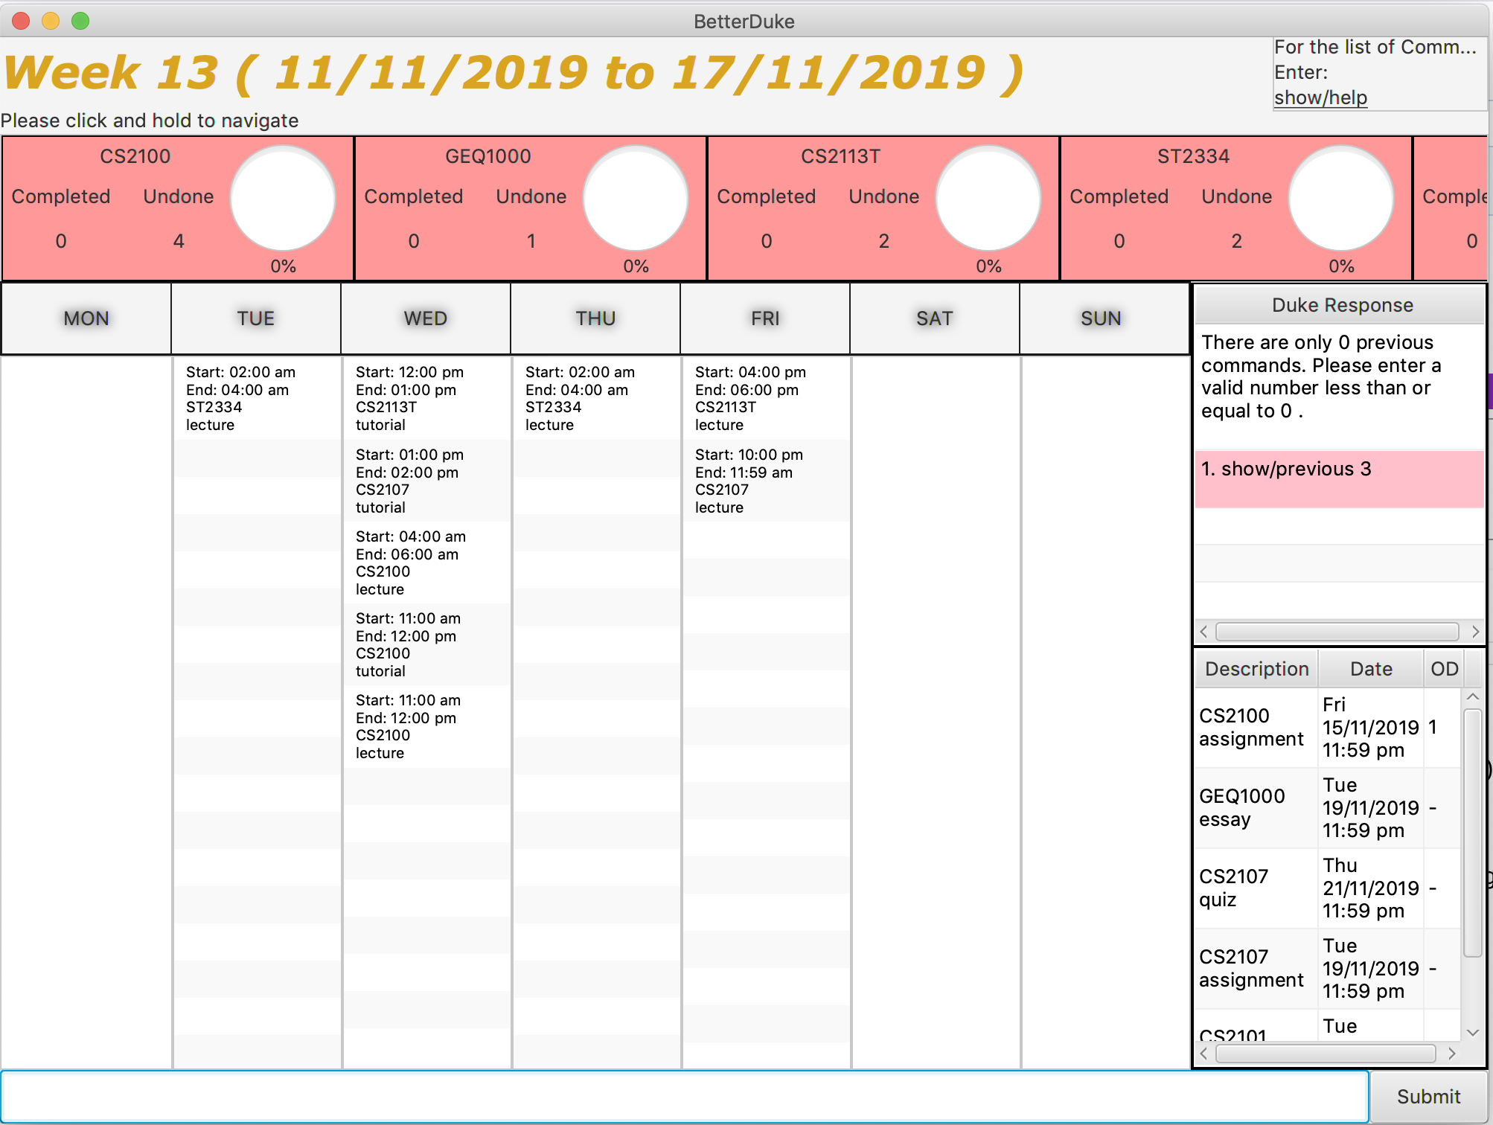Click Duke Response scroll left arrow

(x=1204, y=632)
